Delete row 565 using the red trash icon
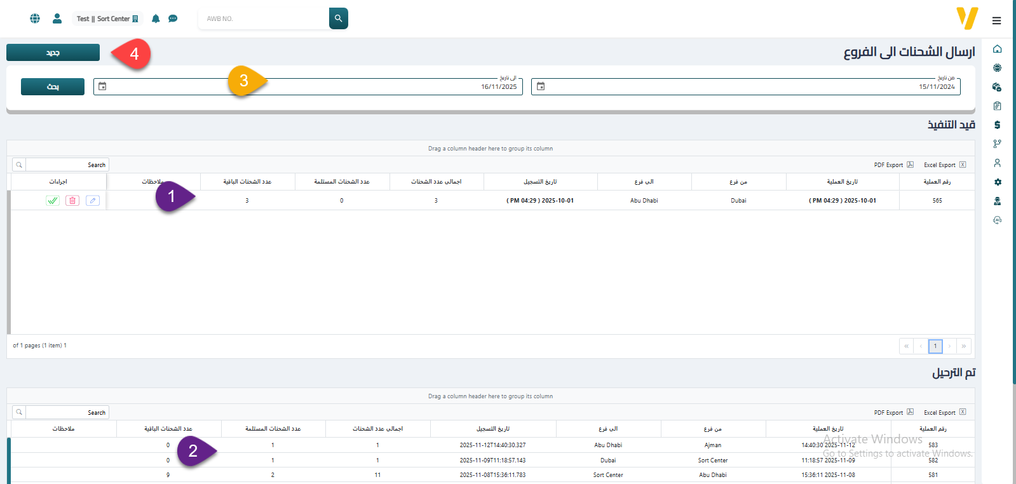The image size is (1016, 484). coord(72,201)
